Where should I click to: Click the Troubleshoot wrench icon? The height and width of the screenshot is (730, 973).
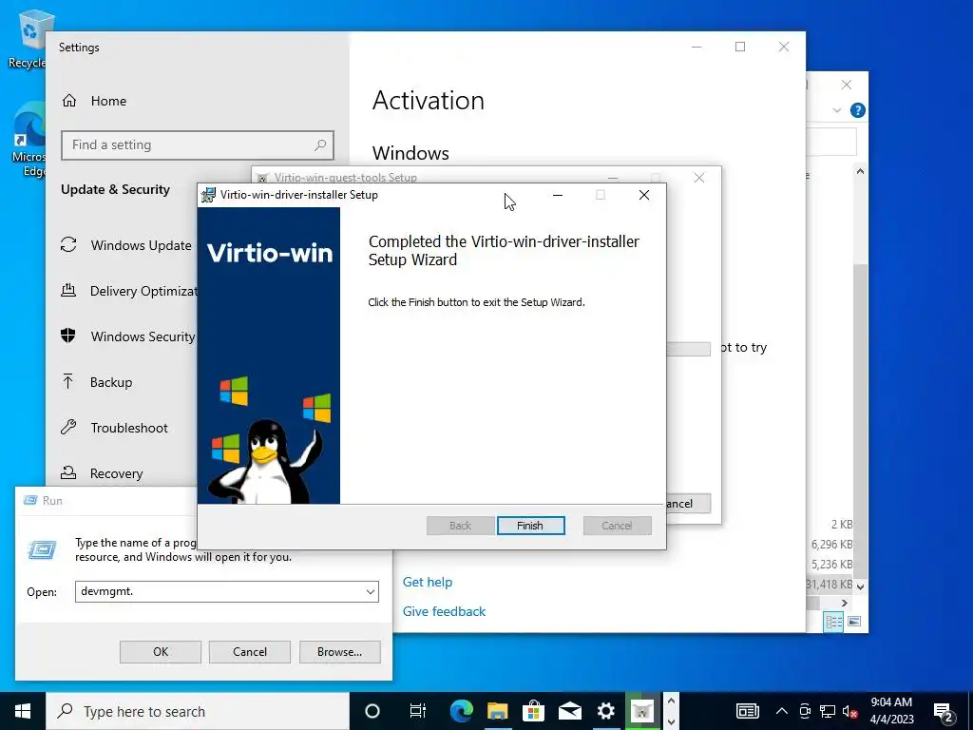(x=68, y=427)
